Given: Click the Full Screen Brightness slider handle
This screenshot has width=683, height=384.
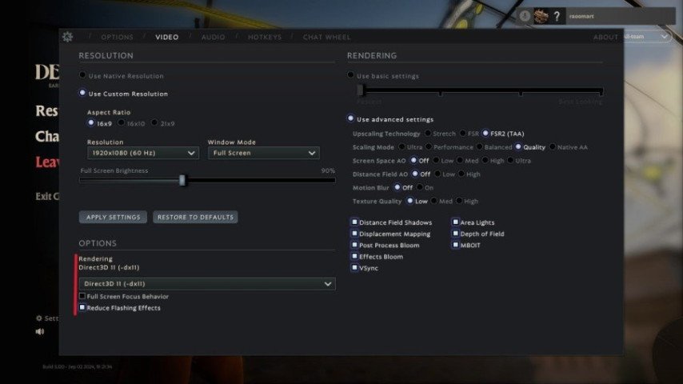Looking at the screenshot, I should pos(182,181).
